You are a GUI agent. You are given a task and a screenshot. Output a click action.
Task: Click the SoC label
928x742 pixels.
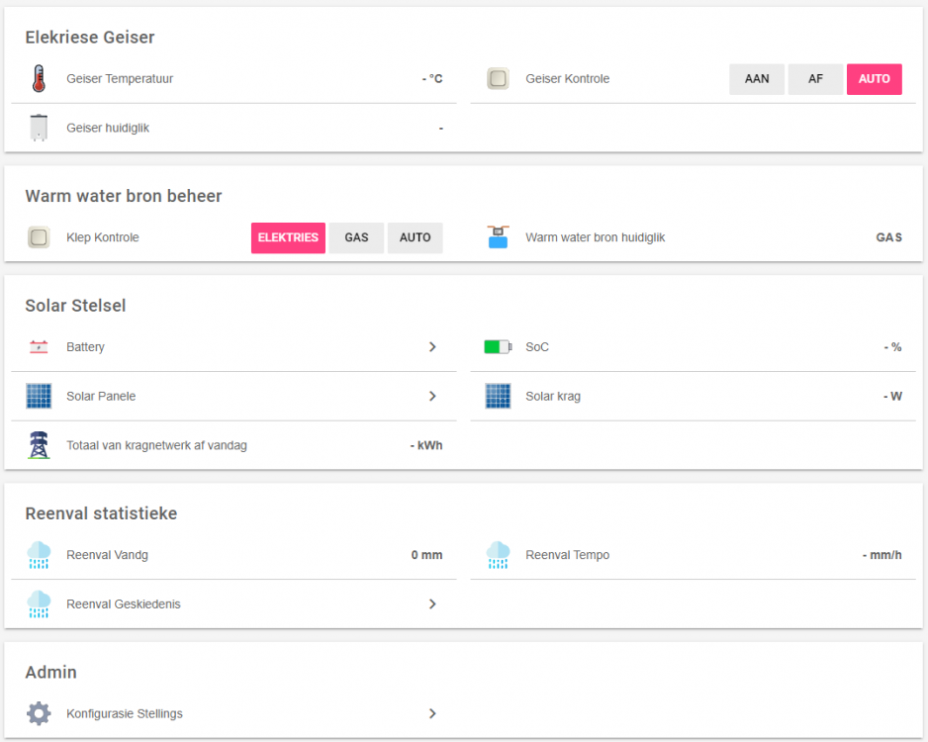537,346
